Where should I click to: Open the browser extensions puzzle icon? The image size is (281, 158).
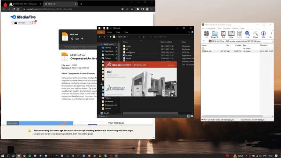[x=137, y=9]
